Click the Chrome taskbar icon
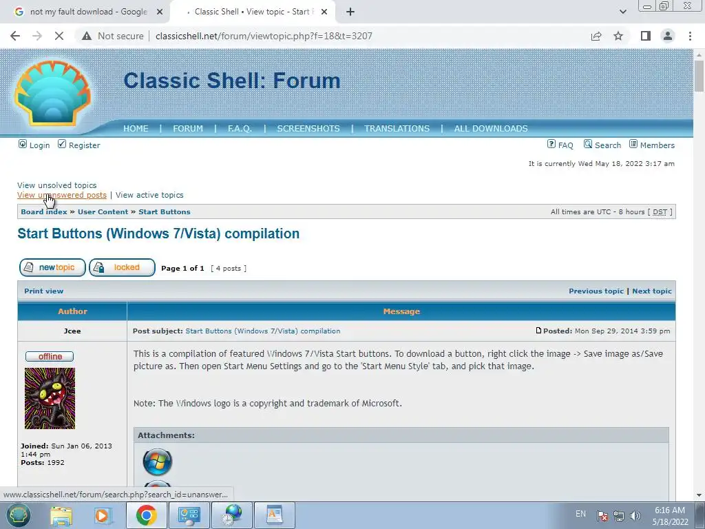 point(146,515)
